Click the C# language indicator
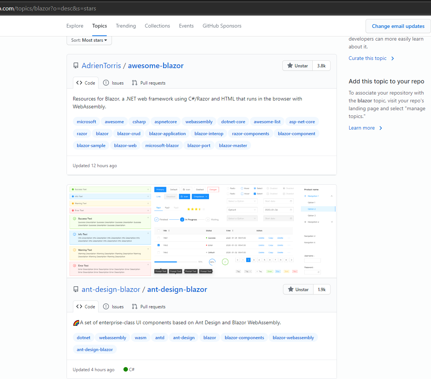The image size is (431, 379). click(x=129, y=370)
